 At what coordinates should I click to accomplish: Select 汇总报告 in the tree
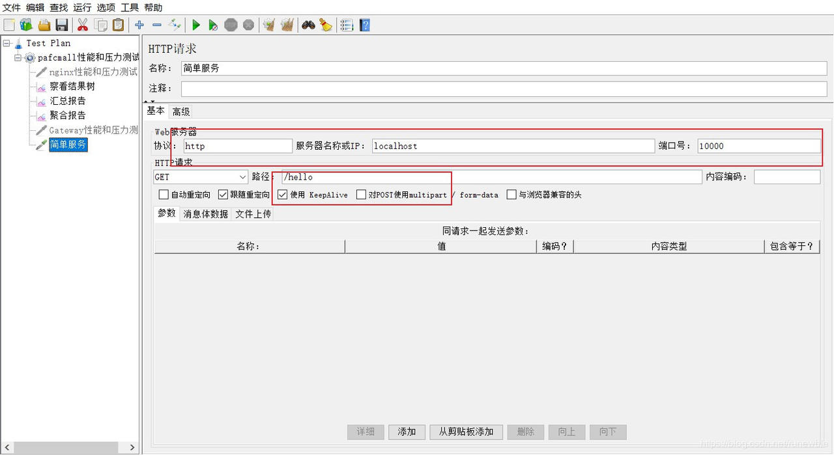tap(68, 101)
